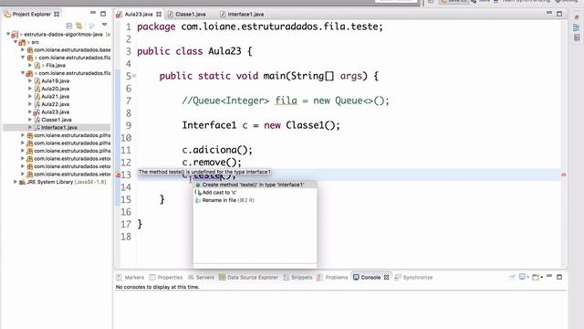Toggle Link with Editor in Project Explorer
Viewport: 584px width, 329px height.
click(x=79, y=26)
